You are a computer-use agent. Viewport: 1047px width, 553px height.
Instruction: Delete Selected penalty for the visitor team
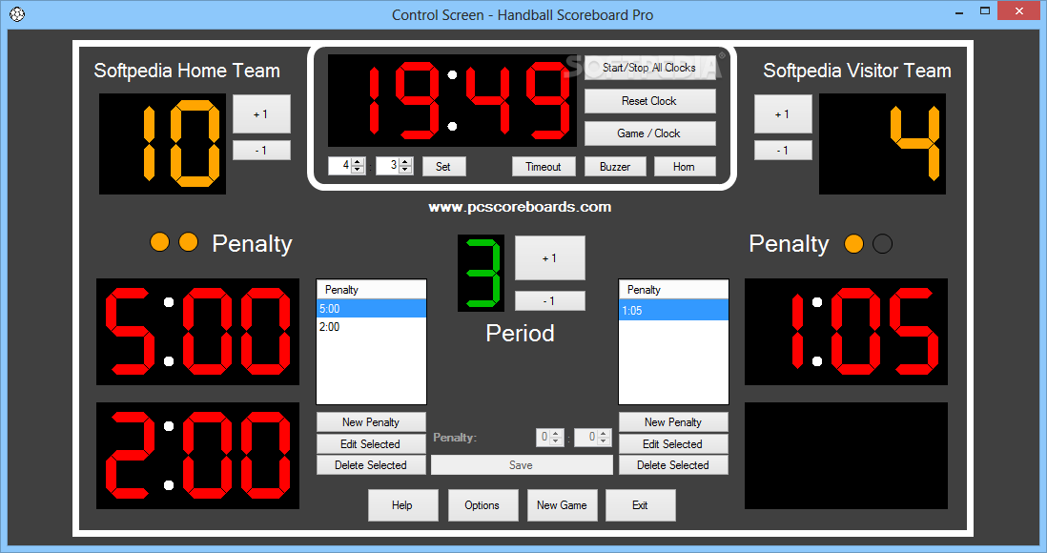[673, 465]
